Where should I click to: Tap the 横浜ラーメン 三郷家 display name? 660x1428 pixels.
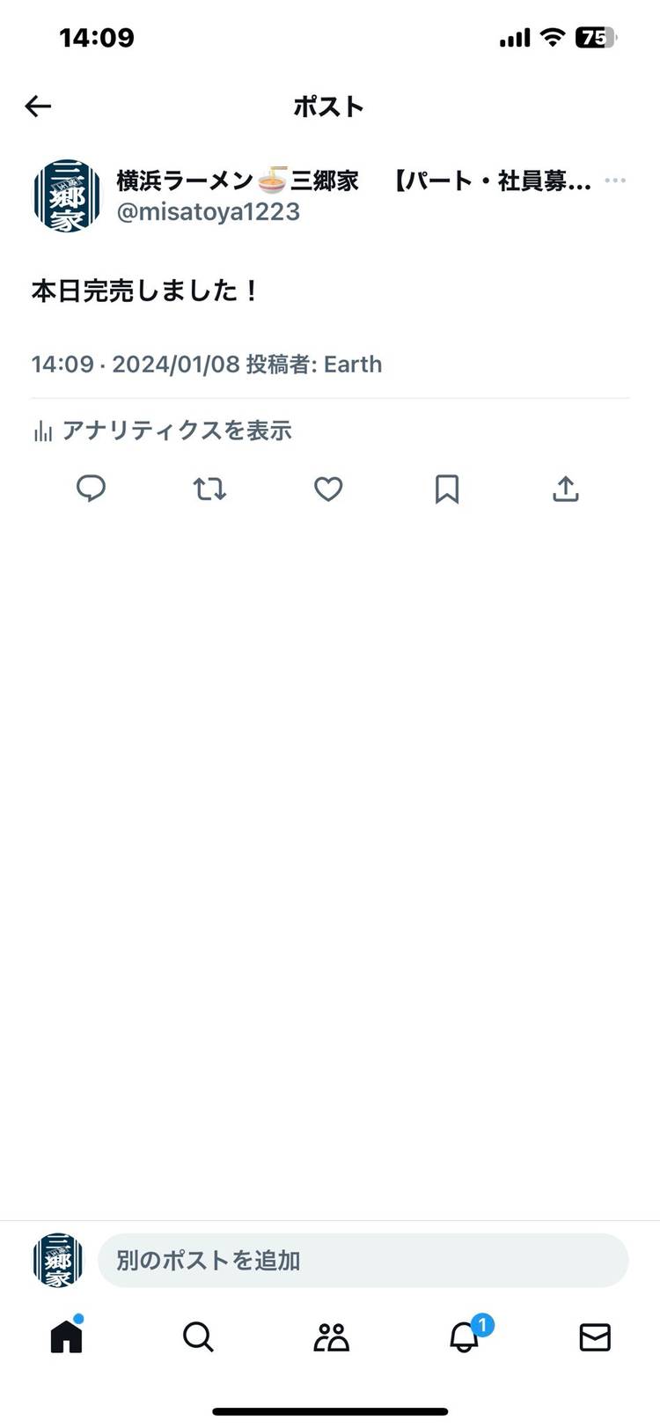tap(238, 180)
